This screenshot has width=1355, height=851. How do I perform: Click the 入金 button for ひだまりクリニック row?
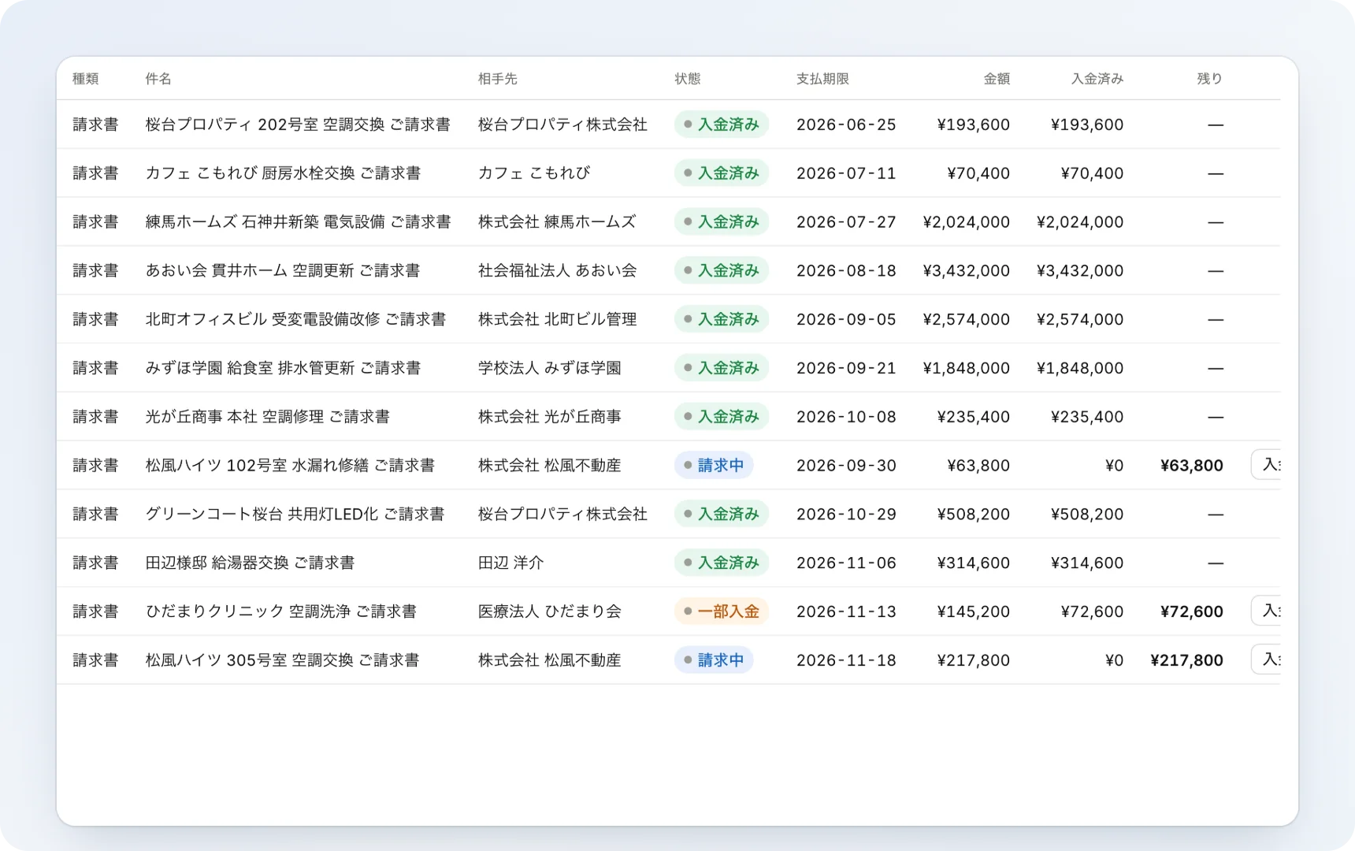[x=1266, y=611]
